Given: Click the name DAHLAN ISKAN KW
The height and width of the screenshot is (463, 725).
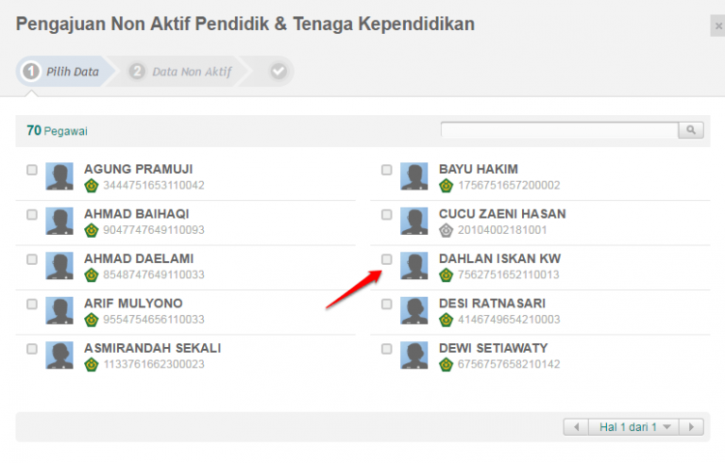Looking at the screenshot, I should tap(499, 258).
